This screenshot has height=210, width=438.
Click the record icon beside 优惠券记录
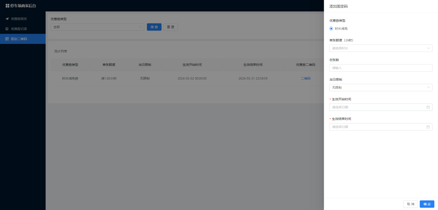(7, 29)
